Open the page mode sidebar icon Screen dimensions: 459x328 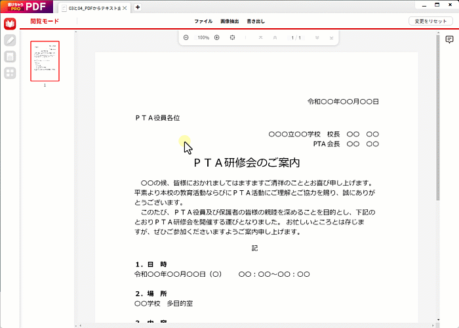click(x=10, y=56)
